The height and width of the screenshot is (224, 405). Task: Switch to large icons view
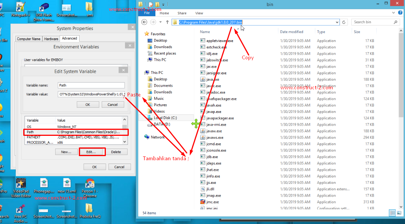click(399, 213)
